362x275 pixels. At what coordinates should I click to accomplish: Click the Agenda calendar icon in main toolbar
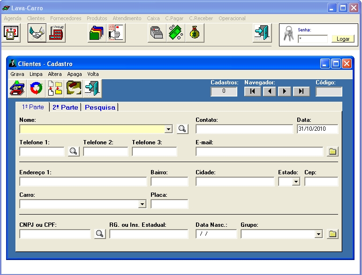tap(10, 33)
